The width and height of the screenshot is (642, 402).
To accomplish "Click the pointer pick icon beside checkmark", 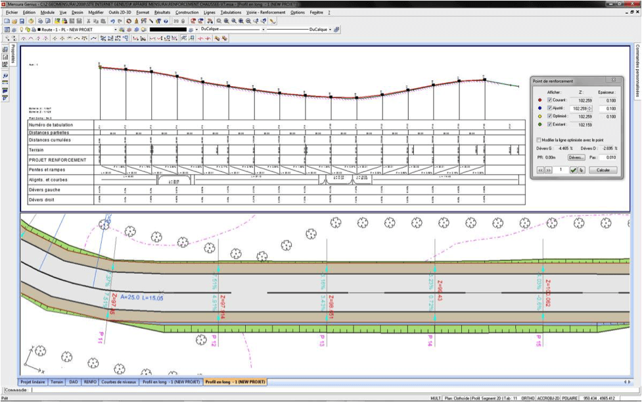I will [x=581, y=170].
